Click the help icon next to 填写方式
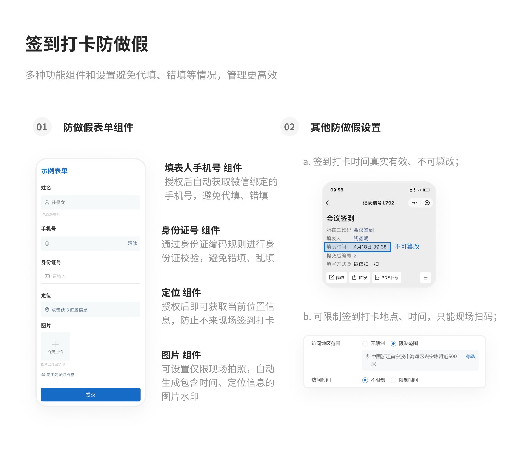 [x=349, y=264]
